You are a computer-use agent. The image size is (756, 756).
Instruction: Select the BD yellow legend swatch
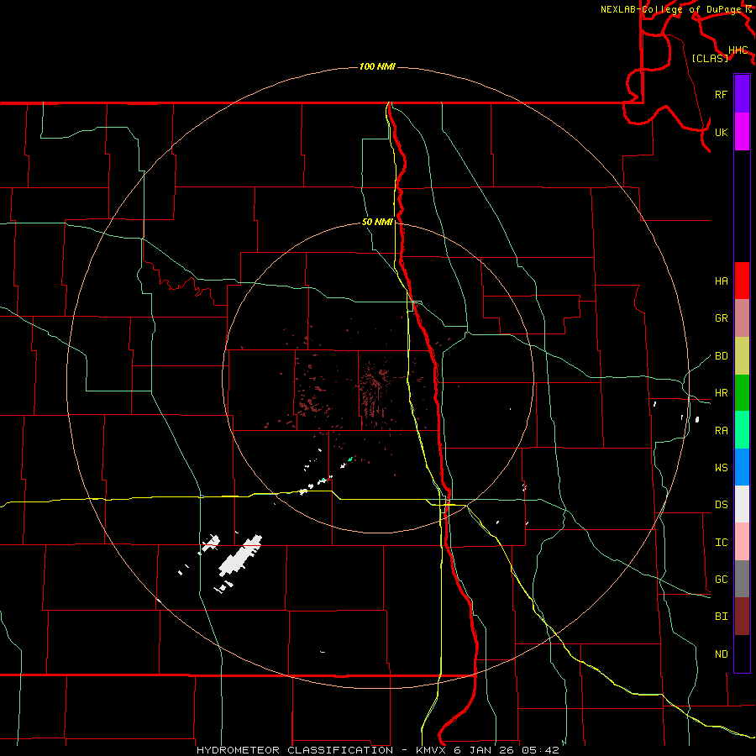coord(742,355)
